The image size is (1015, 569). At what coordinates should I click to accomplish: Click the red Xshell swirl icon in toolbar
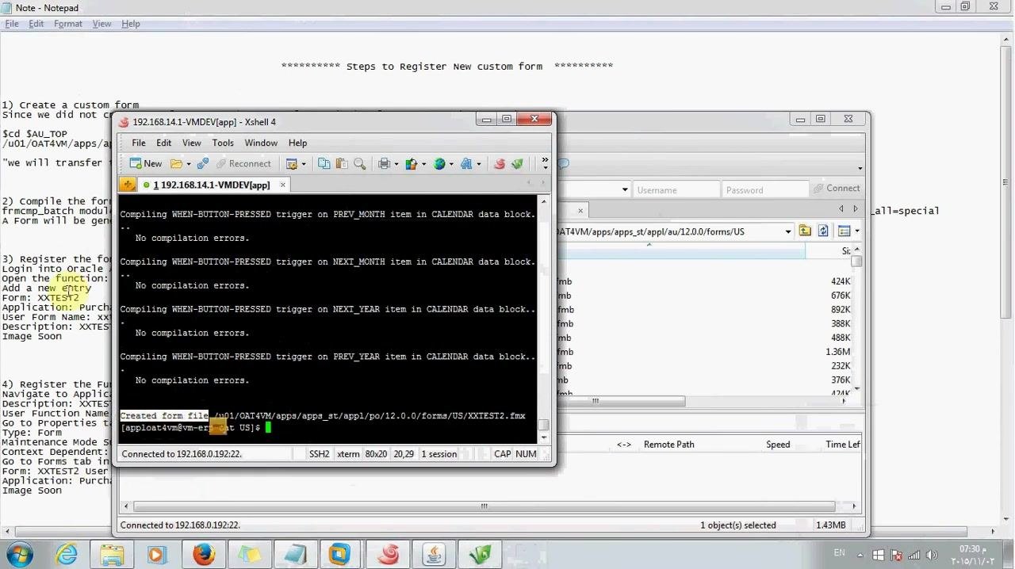pos(500,163)
